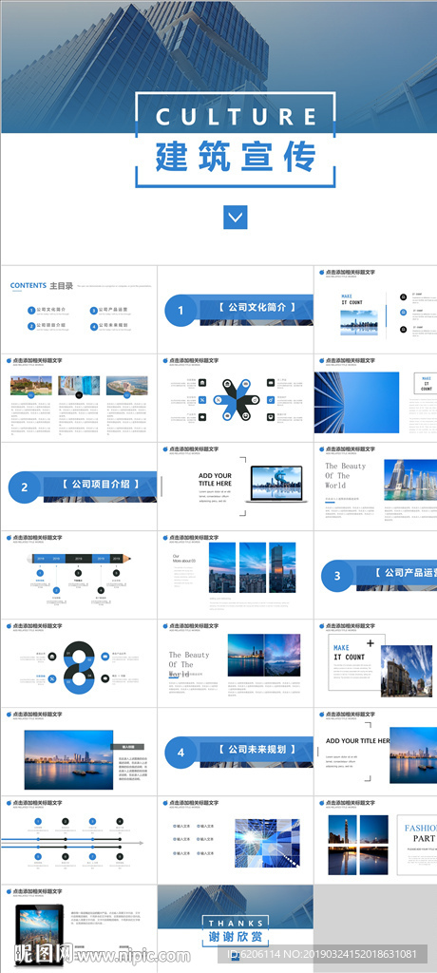Select the garden building photo in the three-photo slide
Screen dimensions: 437x973
[x=31, y=385]
